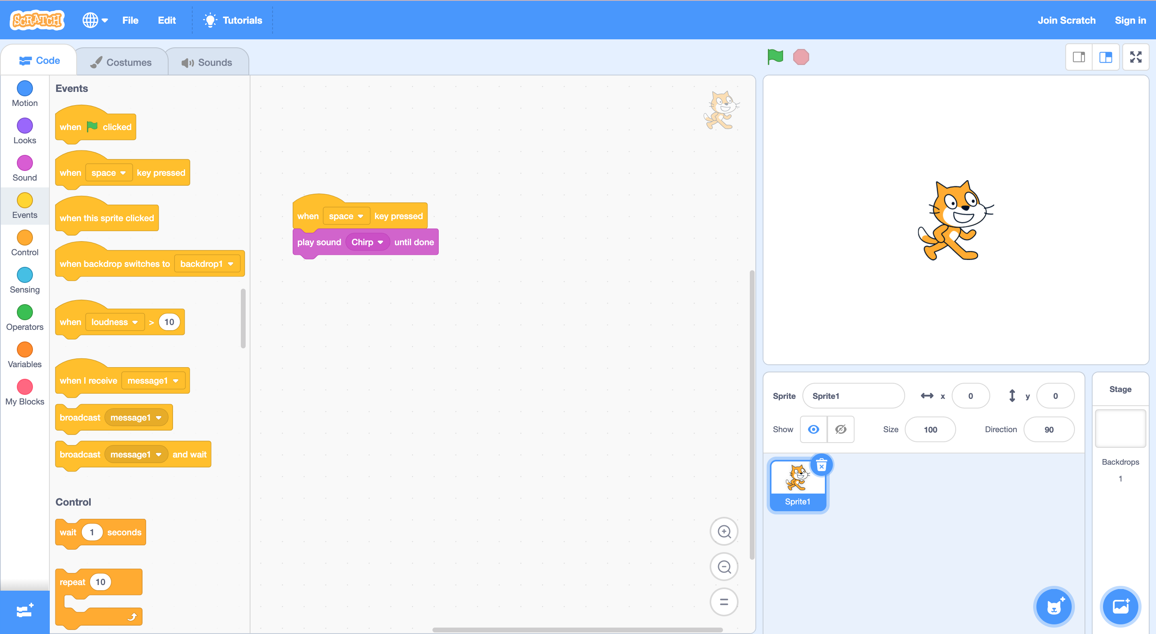Screen dimensions: 1156x634
Task: Toggle fullscreen stage view
Action: [x=1136, y=57]
